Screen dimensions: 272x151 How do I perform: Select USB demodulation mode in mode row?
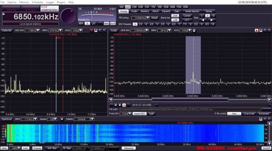140,7
